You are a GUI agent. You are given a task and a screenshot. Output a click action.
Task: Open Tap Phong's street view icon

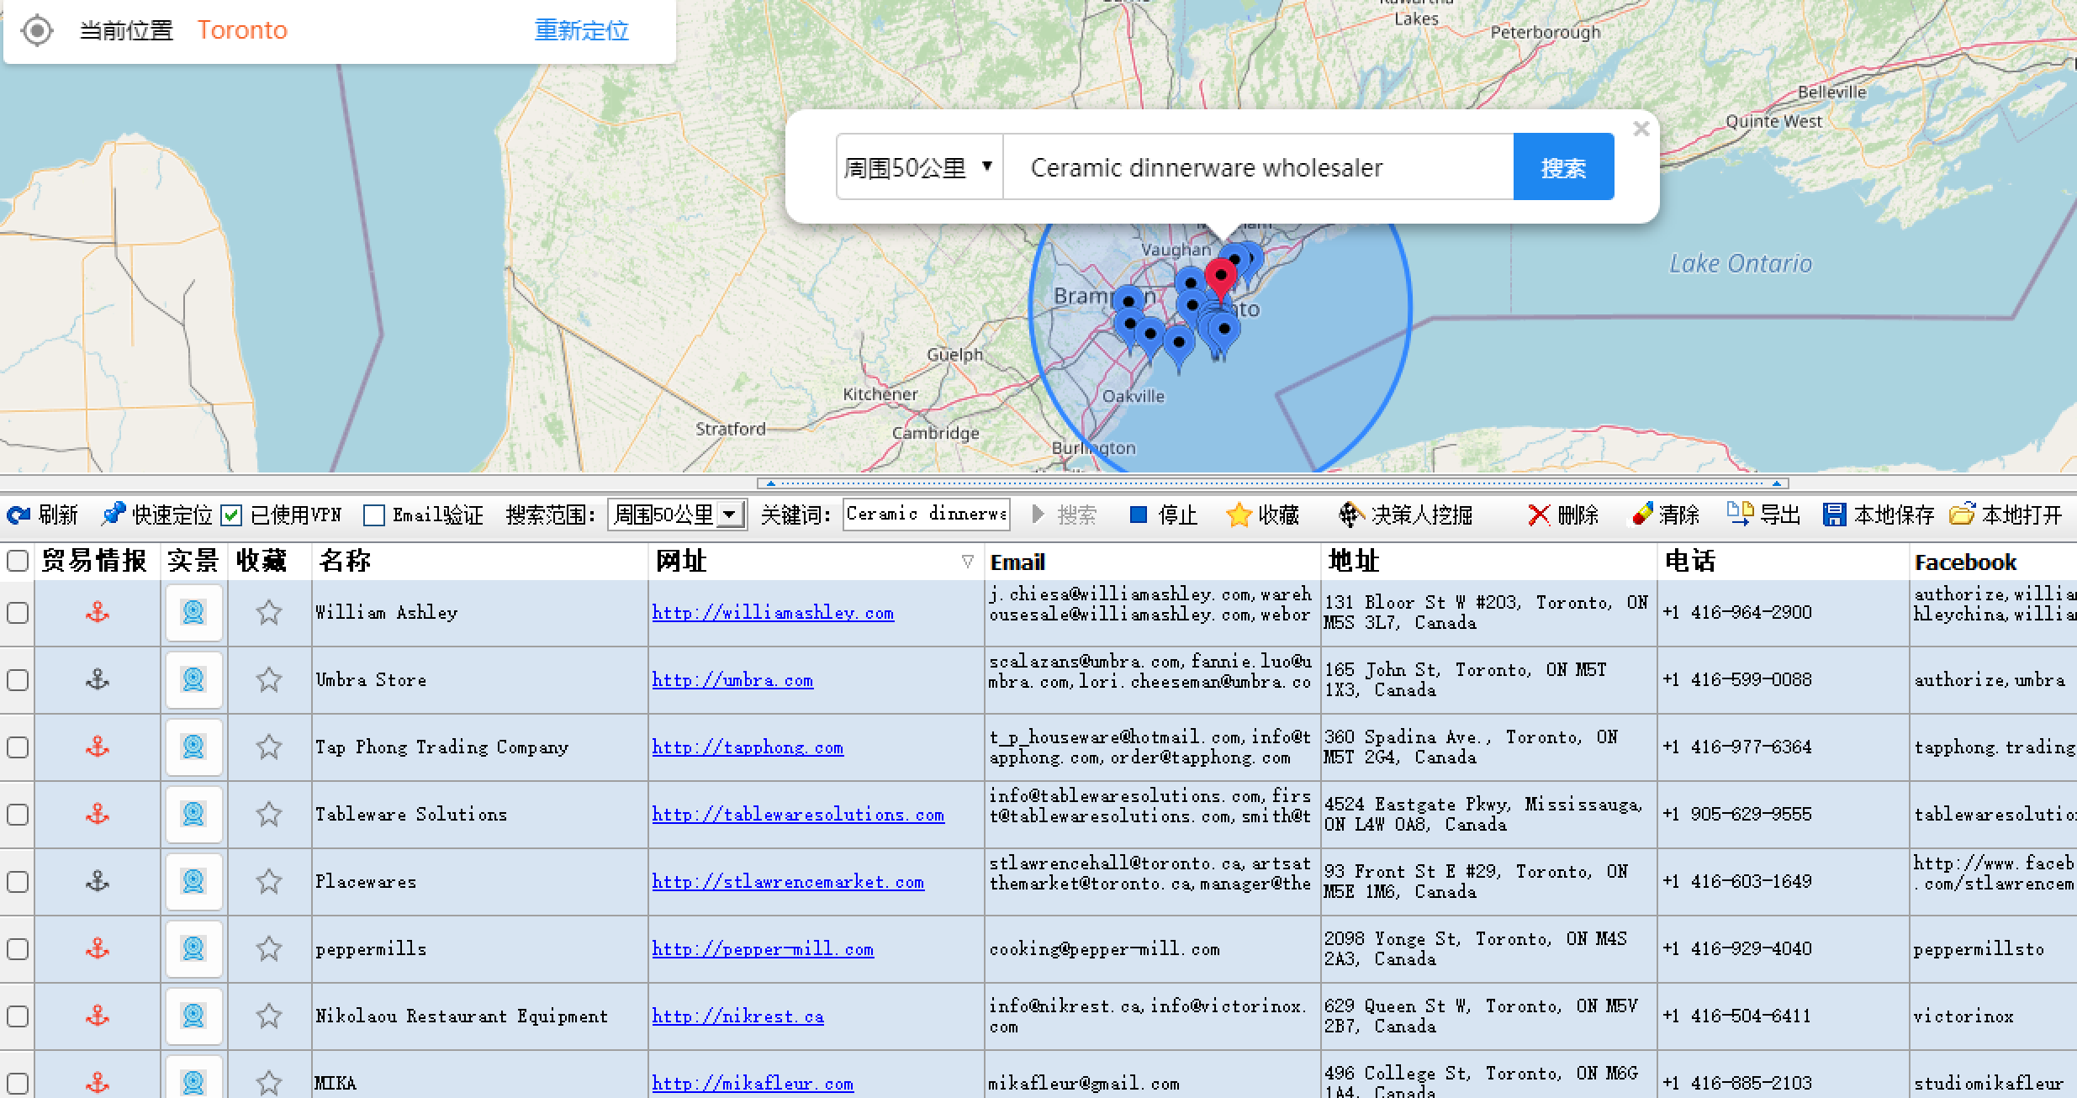pos(193,747)
